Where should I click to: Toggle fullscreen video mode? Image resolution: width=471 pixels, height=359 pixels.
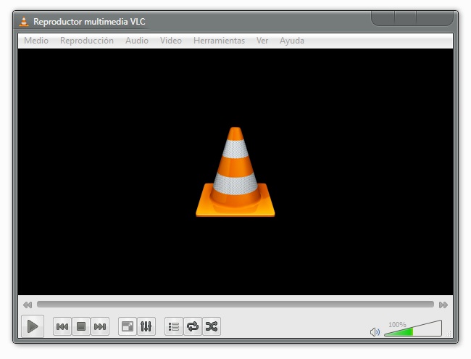click(128, 326)
